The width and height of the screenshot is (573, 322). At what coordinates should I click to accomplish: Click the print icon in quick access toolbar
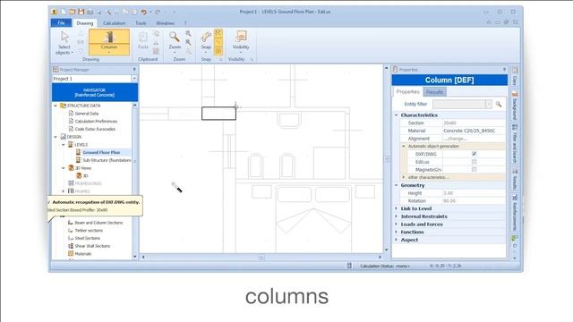click(x=90, y=12)
